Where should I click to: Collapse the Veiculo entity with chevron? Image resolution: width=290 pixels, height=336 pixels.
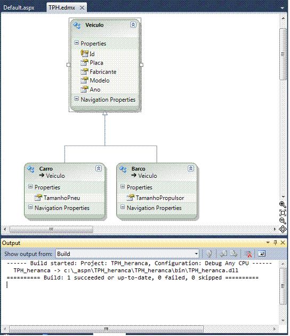[133, 25]
